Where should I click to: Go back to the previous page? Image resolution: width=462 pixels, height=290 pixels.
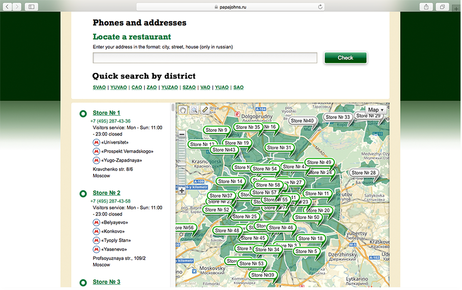pyautogui.click(x=7, y=6)
